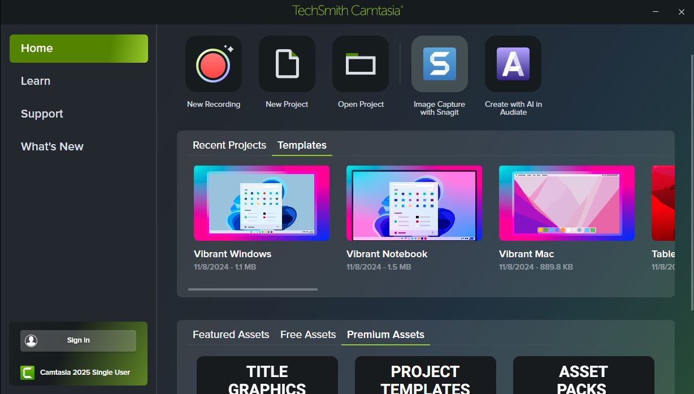Image resolution: width=694 pixels, height=394 pixels.
Task: Open What's New in the sidebar
Action: tap(52, 146)
